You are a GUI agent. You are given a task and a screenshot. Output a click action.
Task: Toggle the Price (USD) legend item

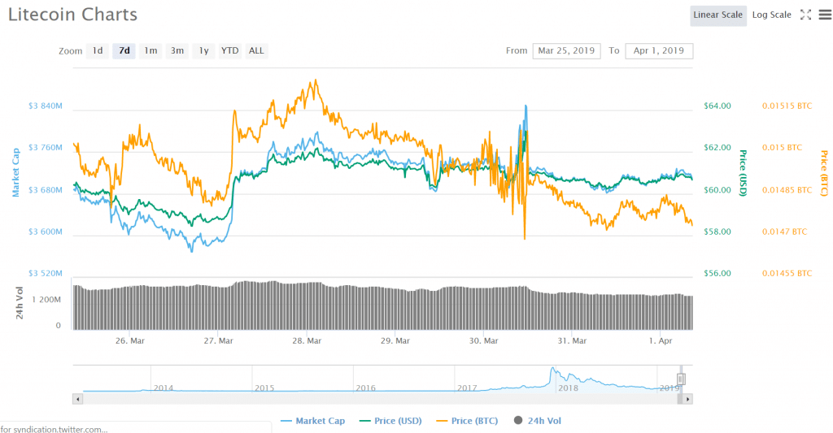[x=393, y=421]
